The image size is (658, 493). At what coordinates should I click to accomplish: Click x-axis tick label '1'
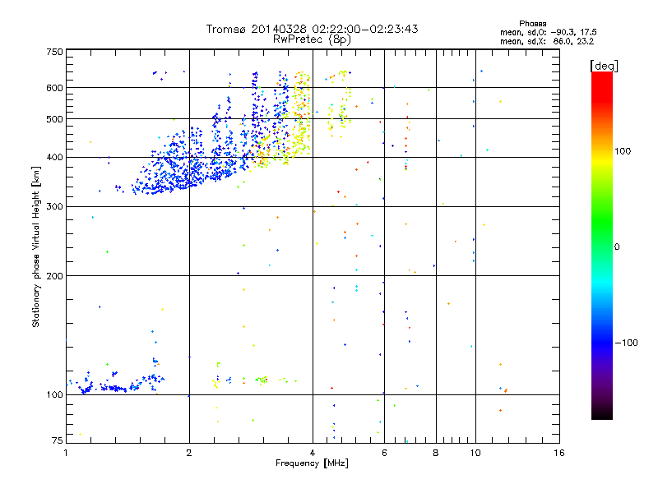(x=66, y=453)
